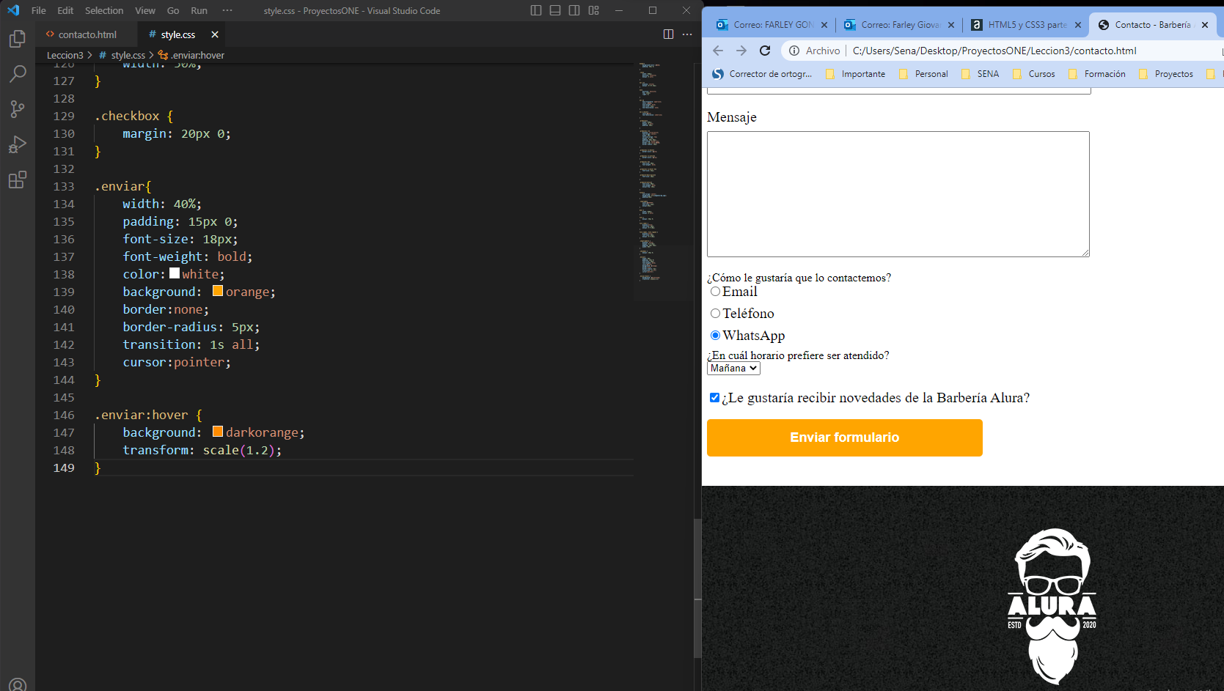Image resolution: width=1224 pixels, height=691 pixels.
Task: Click the white color swatch on line 138
Action: tap(175, 273)
